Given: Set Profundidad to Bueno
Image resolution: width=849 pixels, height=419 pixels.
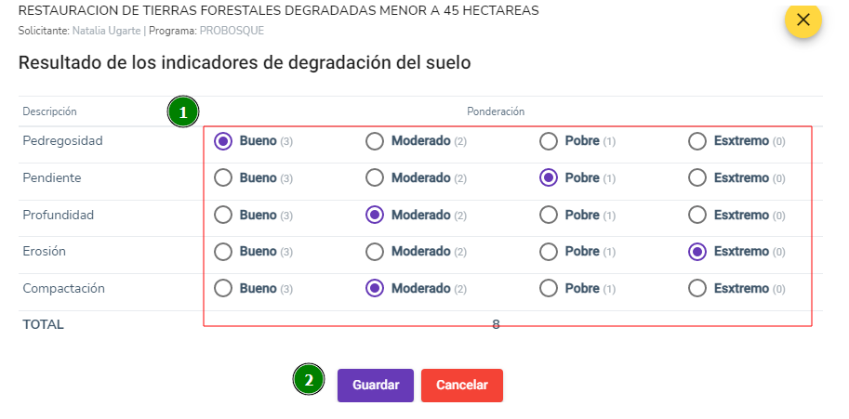Looking at the screenshot, I should coord(223,216).
